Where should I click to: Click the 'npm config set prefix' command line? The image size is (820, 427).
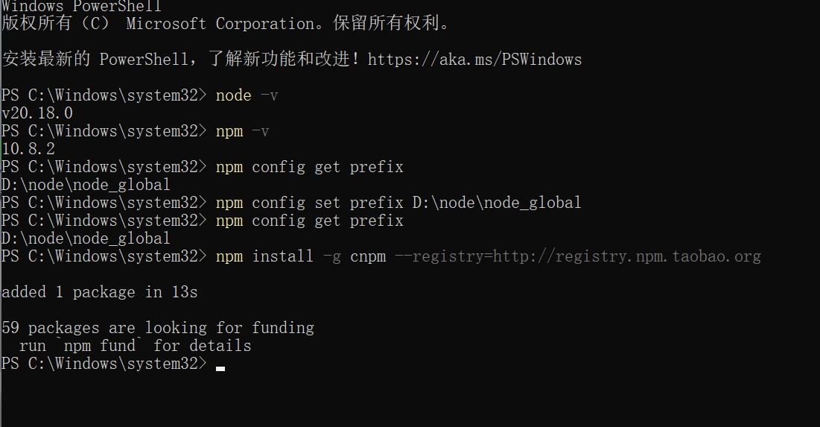[398, 203]
